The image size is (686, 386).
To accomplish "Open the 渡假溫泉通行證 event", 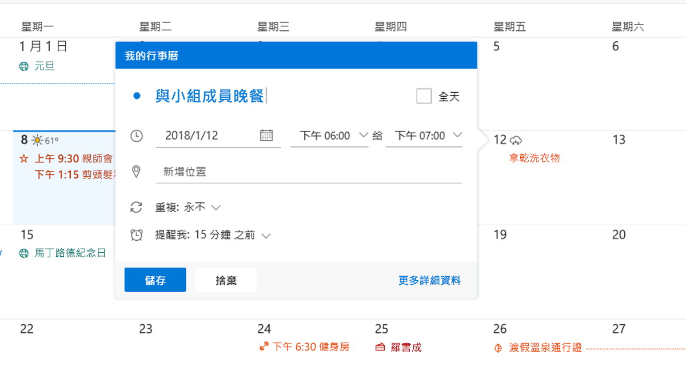I will point(545,348).
